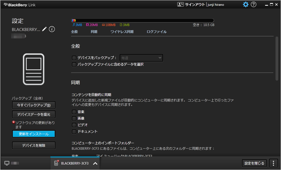Open the ログファイル tab

point(156,32)
